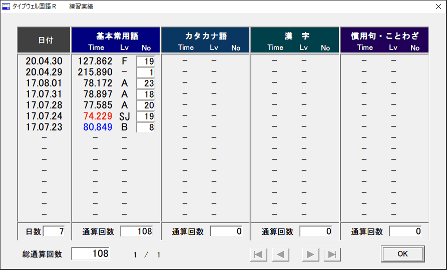Click the 慣用句・ことわざ column header
Image resolution: width=447 pixels, height=270 pixels.
click(384, 36)
